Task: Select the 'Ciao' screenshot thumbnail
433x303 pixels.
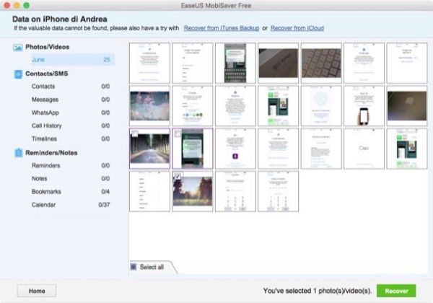Action: (x=364, y=149)
